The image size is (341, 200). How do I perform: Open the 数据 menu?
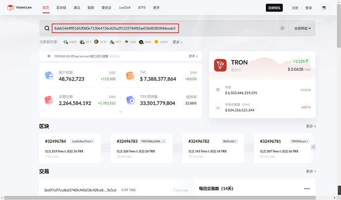91,7
